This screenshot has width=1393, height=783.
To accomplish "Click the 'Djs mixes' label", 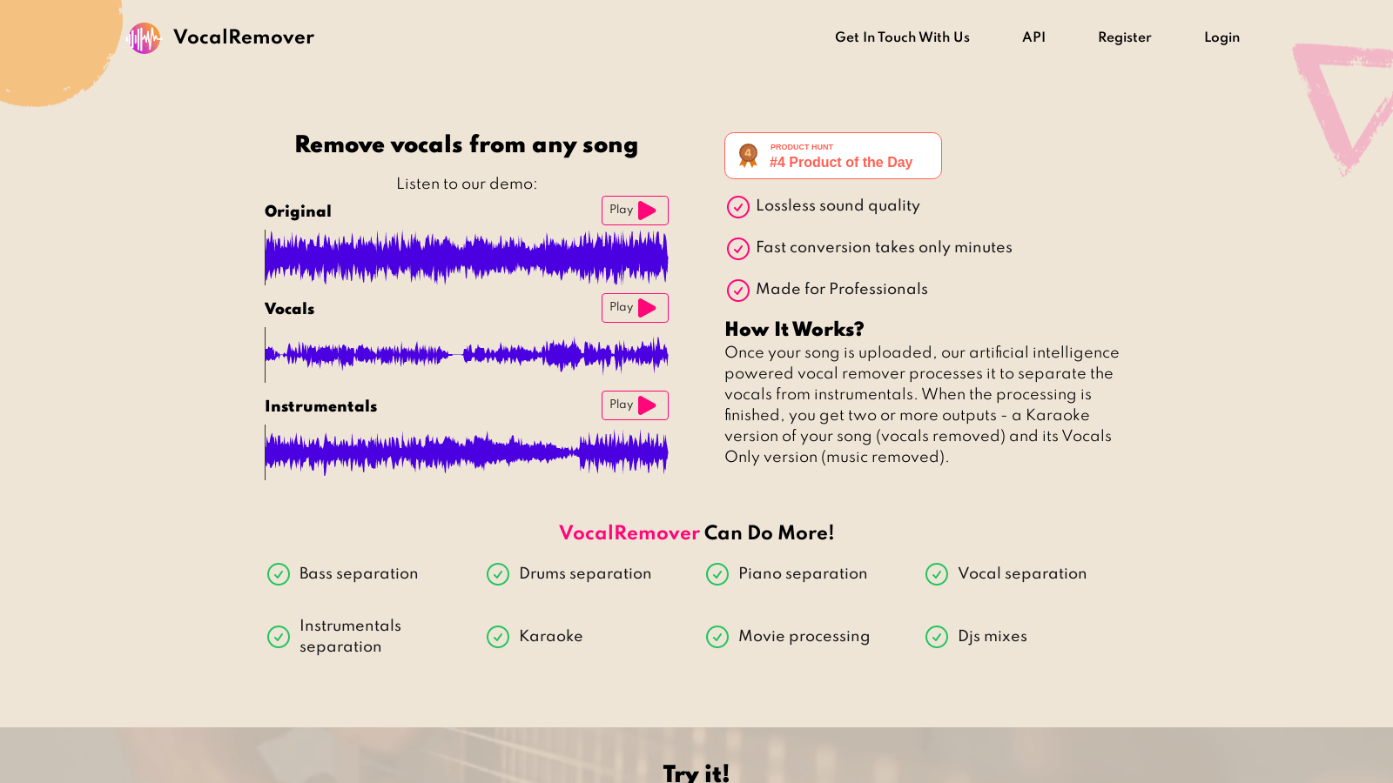I will tap(993, 636).
